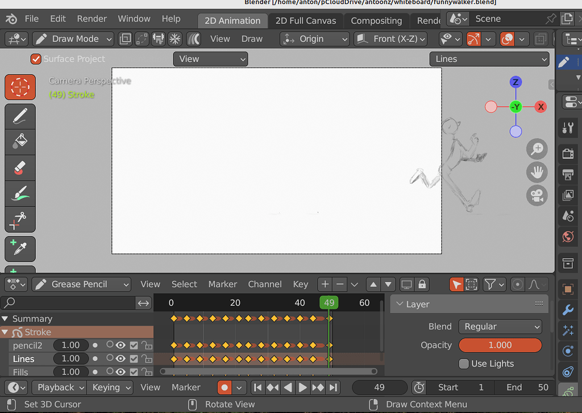Jump to the start frame button

pyautogui.click(x=257, y=387)
